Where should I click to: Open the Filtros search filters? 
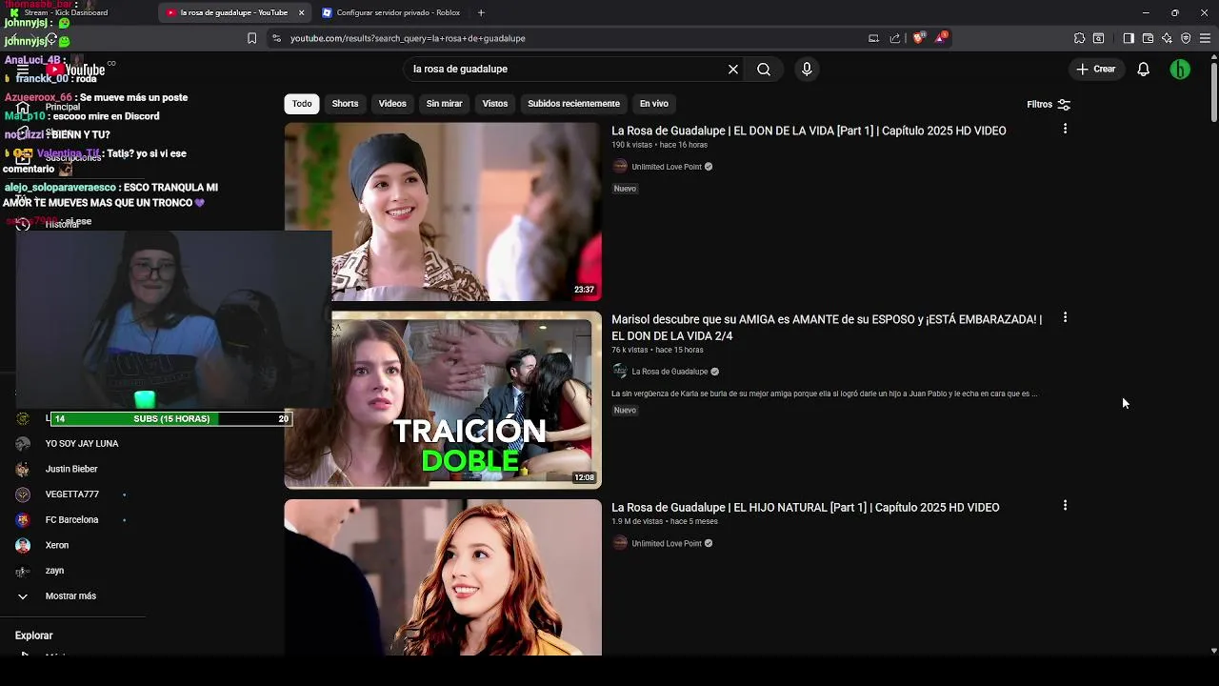pyautogui.click(x=1049, y=105)
